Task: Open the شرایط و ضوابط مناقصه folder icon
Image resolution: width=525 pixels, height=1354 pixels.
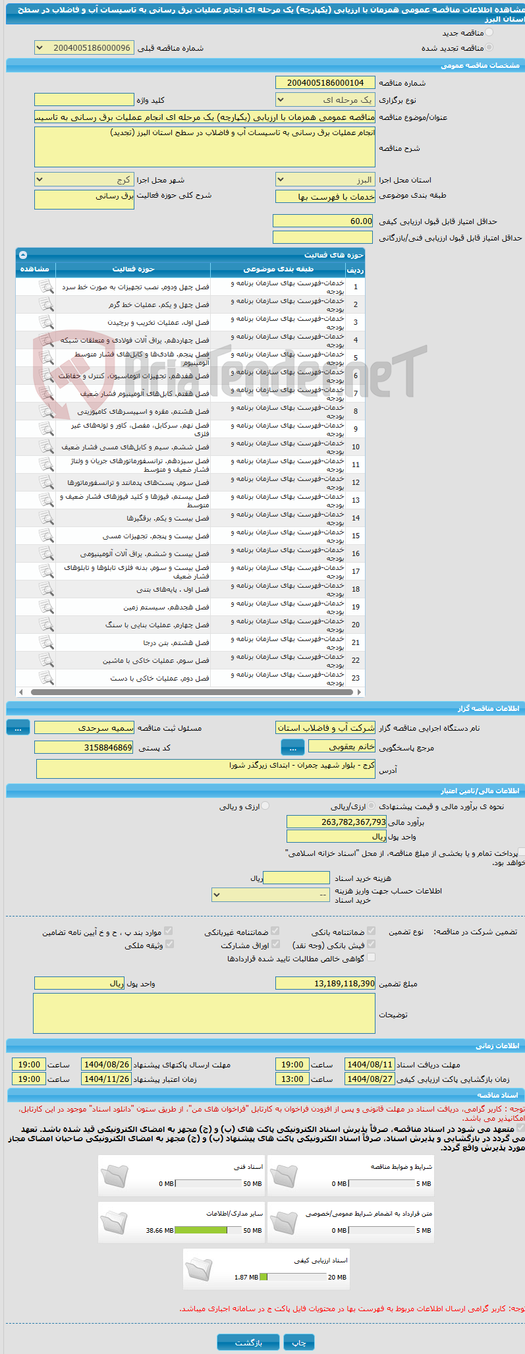Action: pos(284,1176)
